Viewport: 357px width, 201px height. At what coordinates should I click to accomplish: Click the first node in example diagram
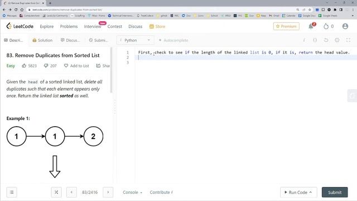[x=16, y=136]
